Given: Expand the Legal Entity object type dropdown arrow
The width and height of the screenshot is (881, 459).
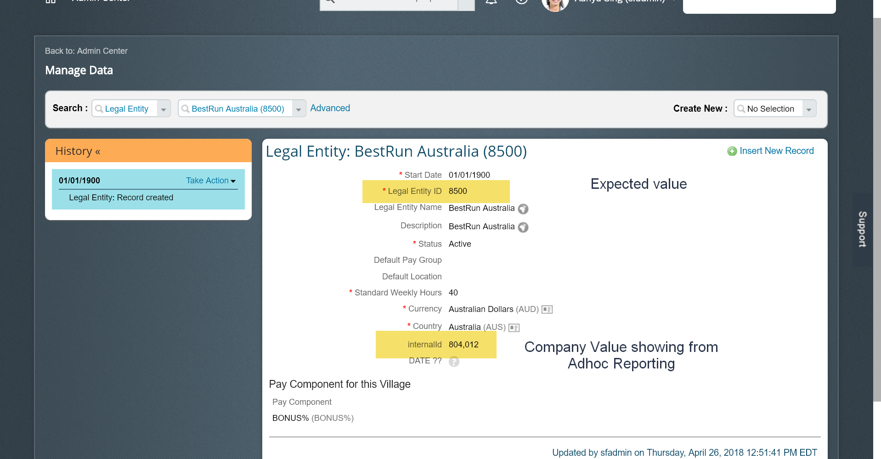Looking at the screenshot, I should [x=164, y=109].
